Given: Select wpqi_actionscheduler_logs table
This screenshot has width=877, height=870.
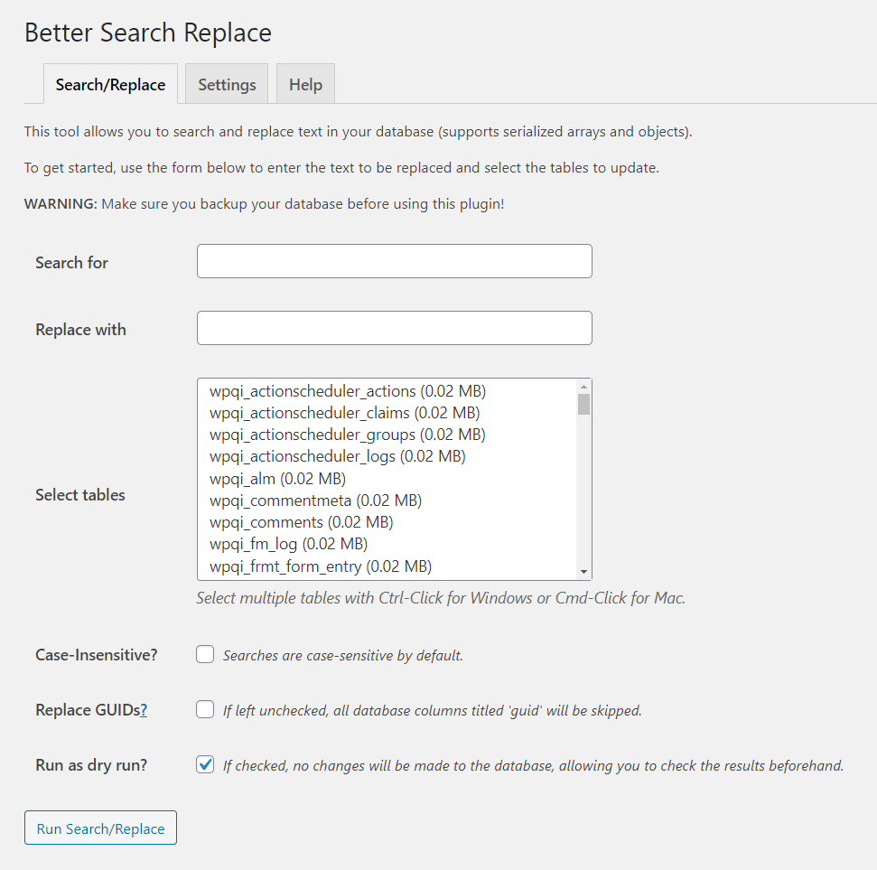Looking at the screenshot, I should (387, 456).
